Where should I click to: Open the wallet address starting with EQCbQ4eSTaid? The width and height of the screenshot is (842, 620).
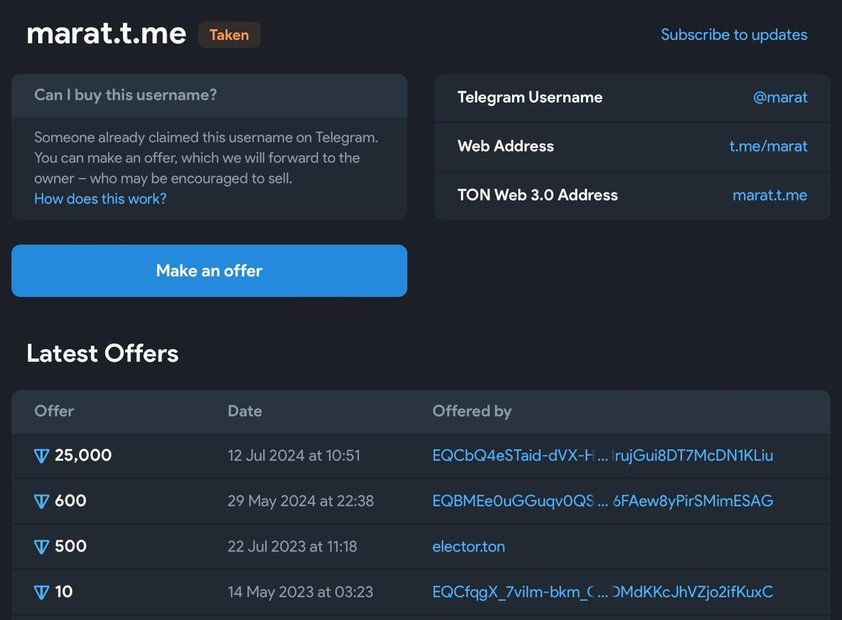pyautogui.click(x=603, y=456)
